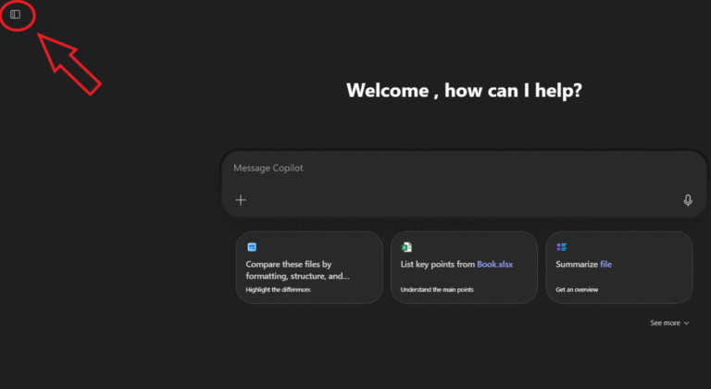Select the Compare these files card
Image resolution: width=711 pixels, height=389 pixels.
point(309,268)
